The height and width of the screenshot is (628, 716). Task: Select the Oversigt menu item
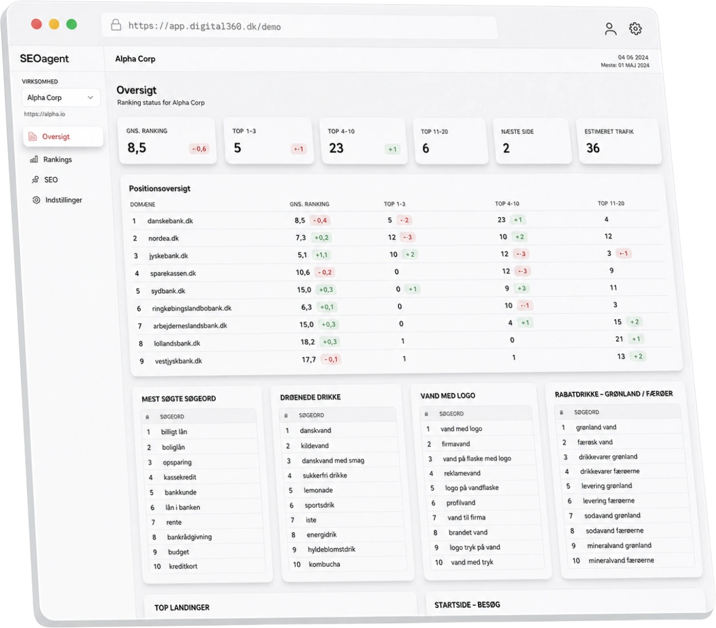tap(63, 136)
